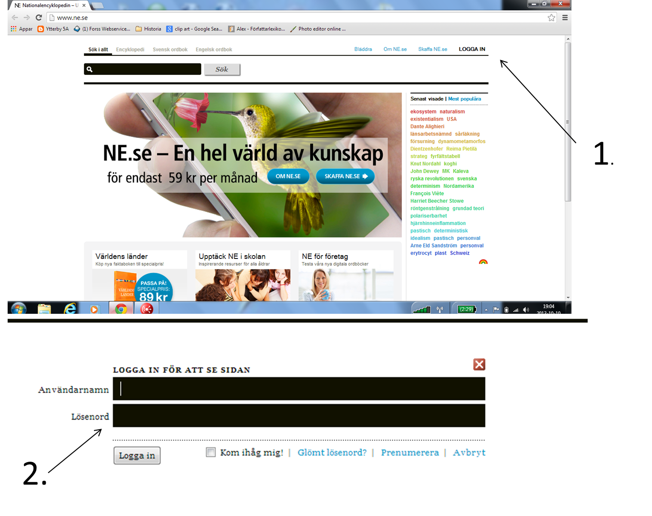Open a new browser tab

(97, 5)
